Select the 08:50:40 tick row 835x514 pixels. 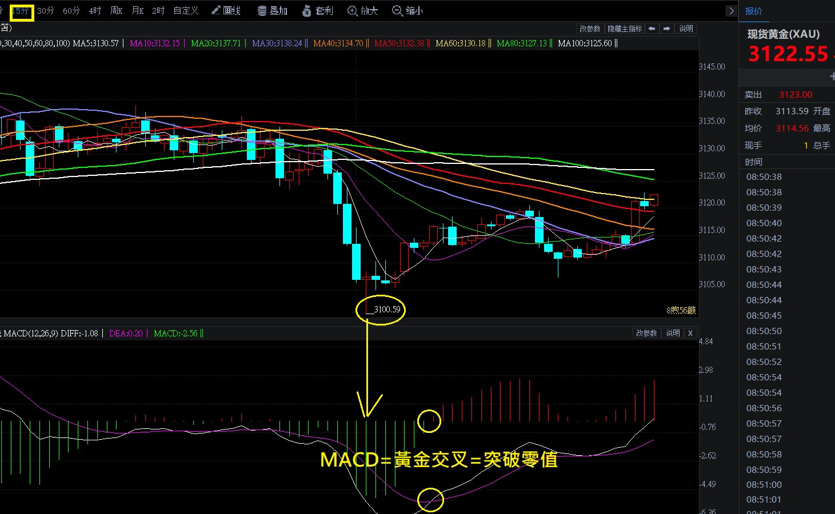[764, 223]
